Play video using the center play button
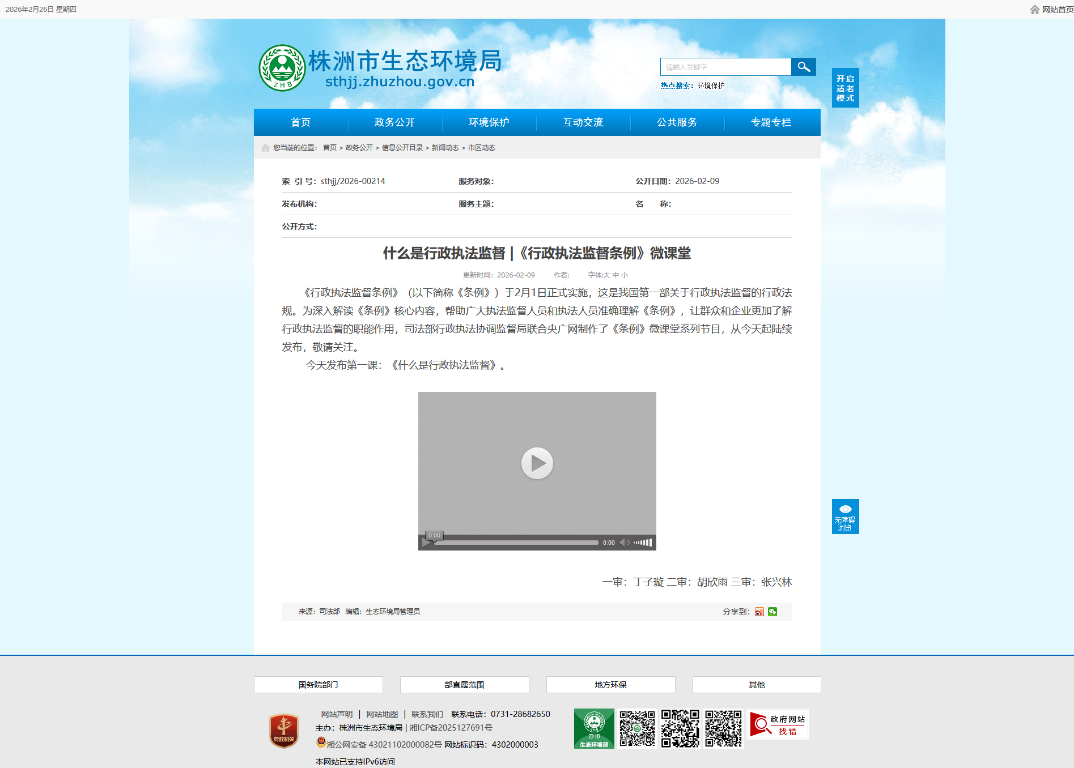This screenshot has height=768, width=1074. [x=537, y=463]
